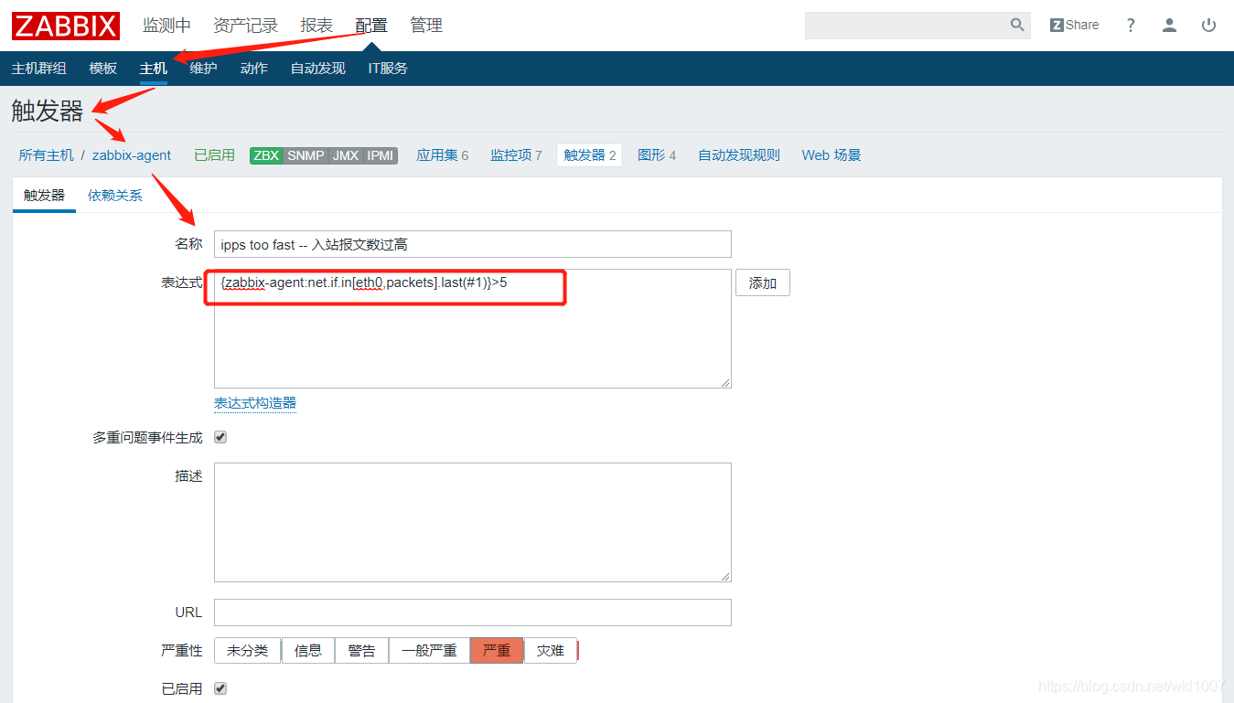Open the 资产记录 top menu

[x=245, y=26]
